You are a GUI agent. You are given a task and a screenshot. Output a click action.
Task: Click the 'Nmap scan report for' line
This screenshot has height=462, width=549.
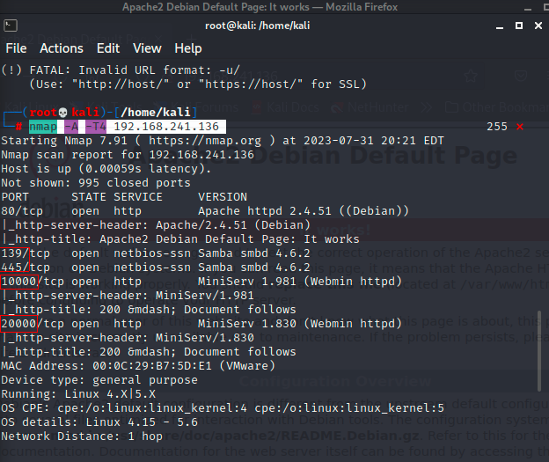coord(128,155)
